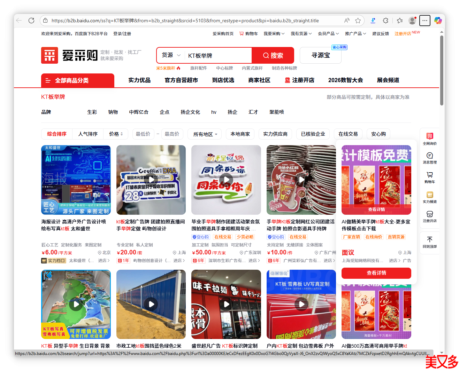The width and height of the screenshot is (459, 371).
Task: Toggle 实力供应商 filter
Action: click(x=275, y=134)
